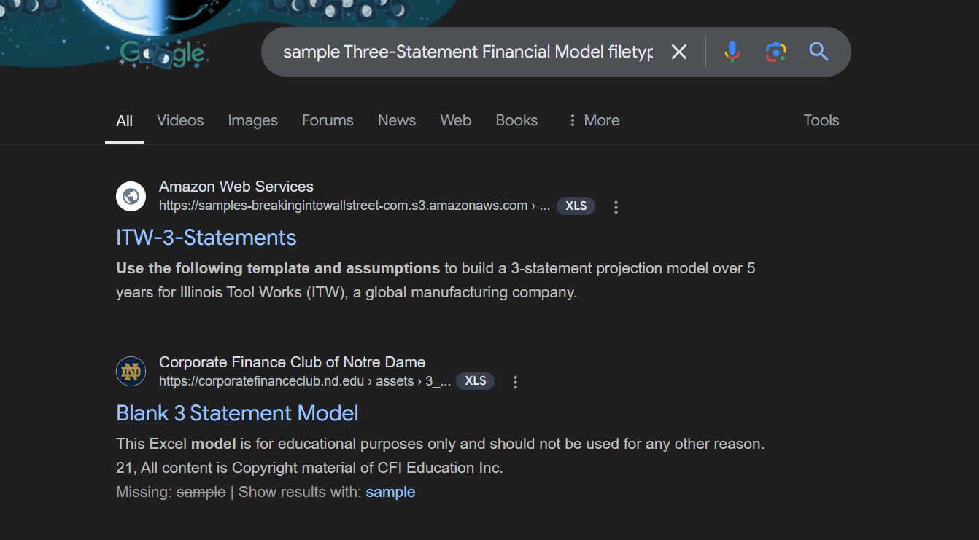Screen dimensions: 979x540
Task: Clear the search box with the X icon
Action: click(x=679, y=52)
